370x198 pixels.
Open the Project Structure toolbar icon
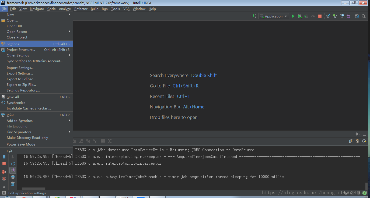pos(357,16)
